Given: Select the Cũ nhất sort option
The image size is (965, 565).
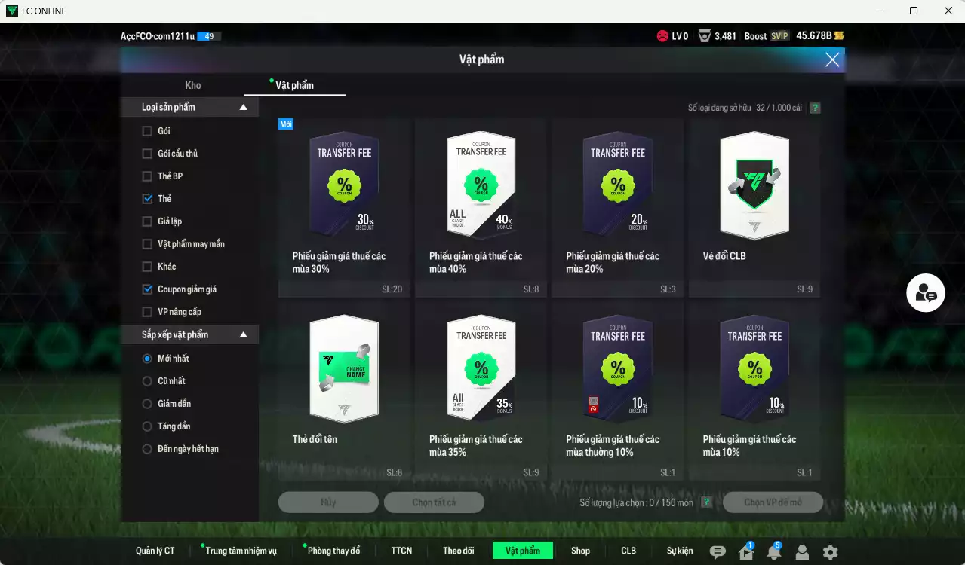Looking at the screenshot, I should coord(147,381).
